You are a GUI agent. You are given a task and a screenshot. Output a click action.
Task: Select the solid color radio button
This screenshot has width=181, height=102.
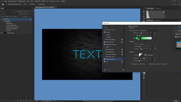point(135,38)
